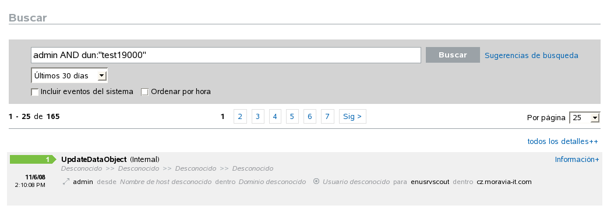Expand Información+ for UpdateDataObject event

point(577,160)
